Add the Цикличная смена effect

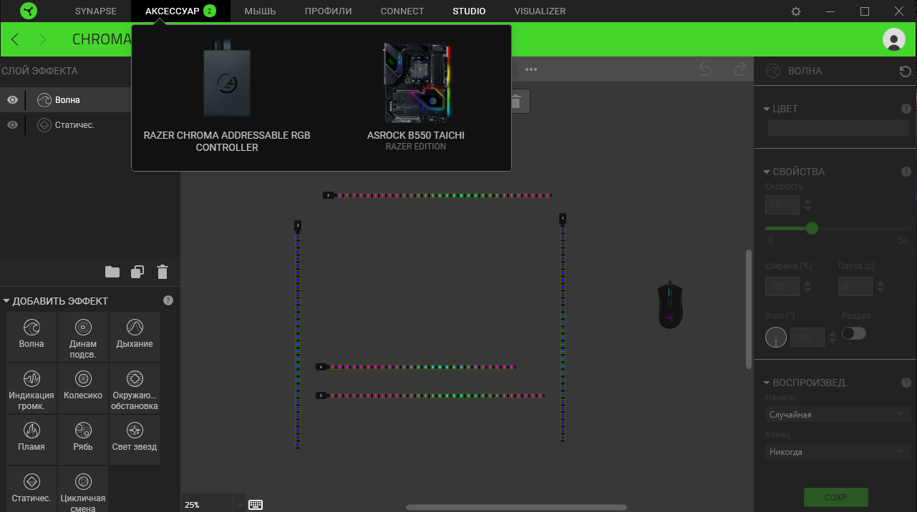coord(83,489)
